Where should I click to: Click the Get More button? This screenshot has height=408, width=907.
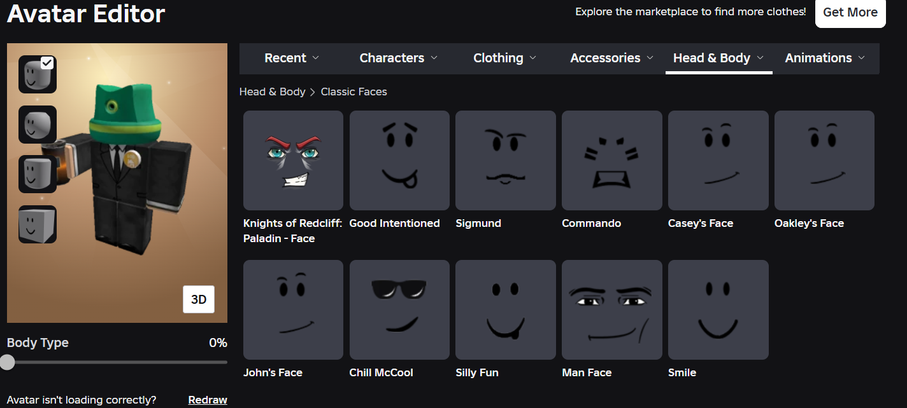coord(850,12)
